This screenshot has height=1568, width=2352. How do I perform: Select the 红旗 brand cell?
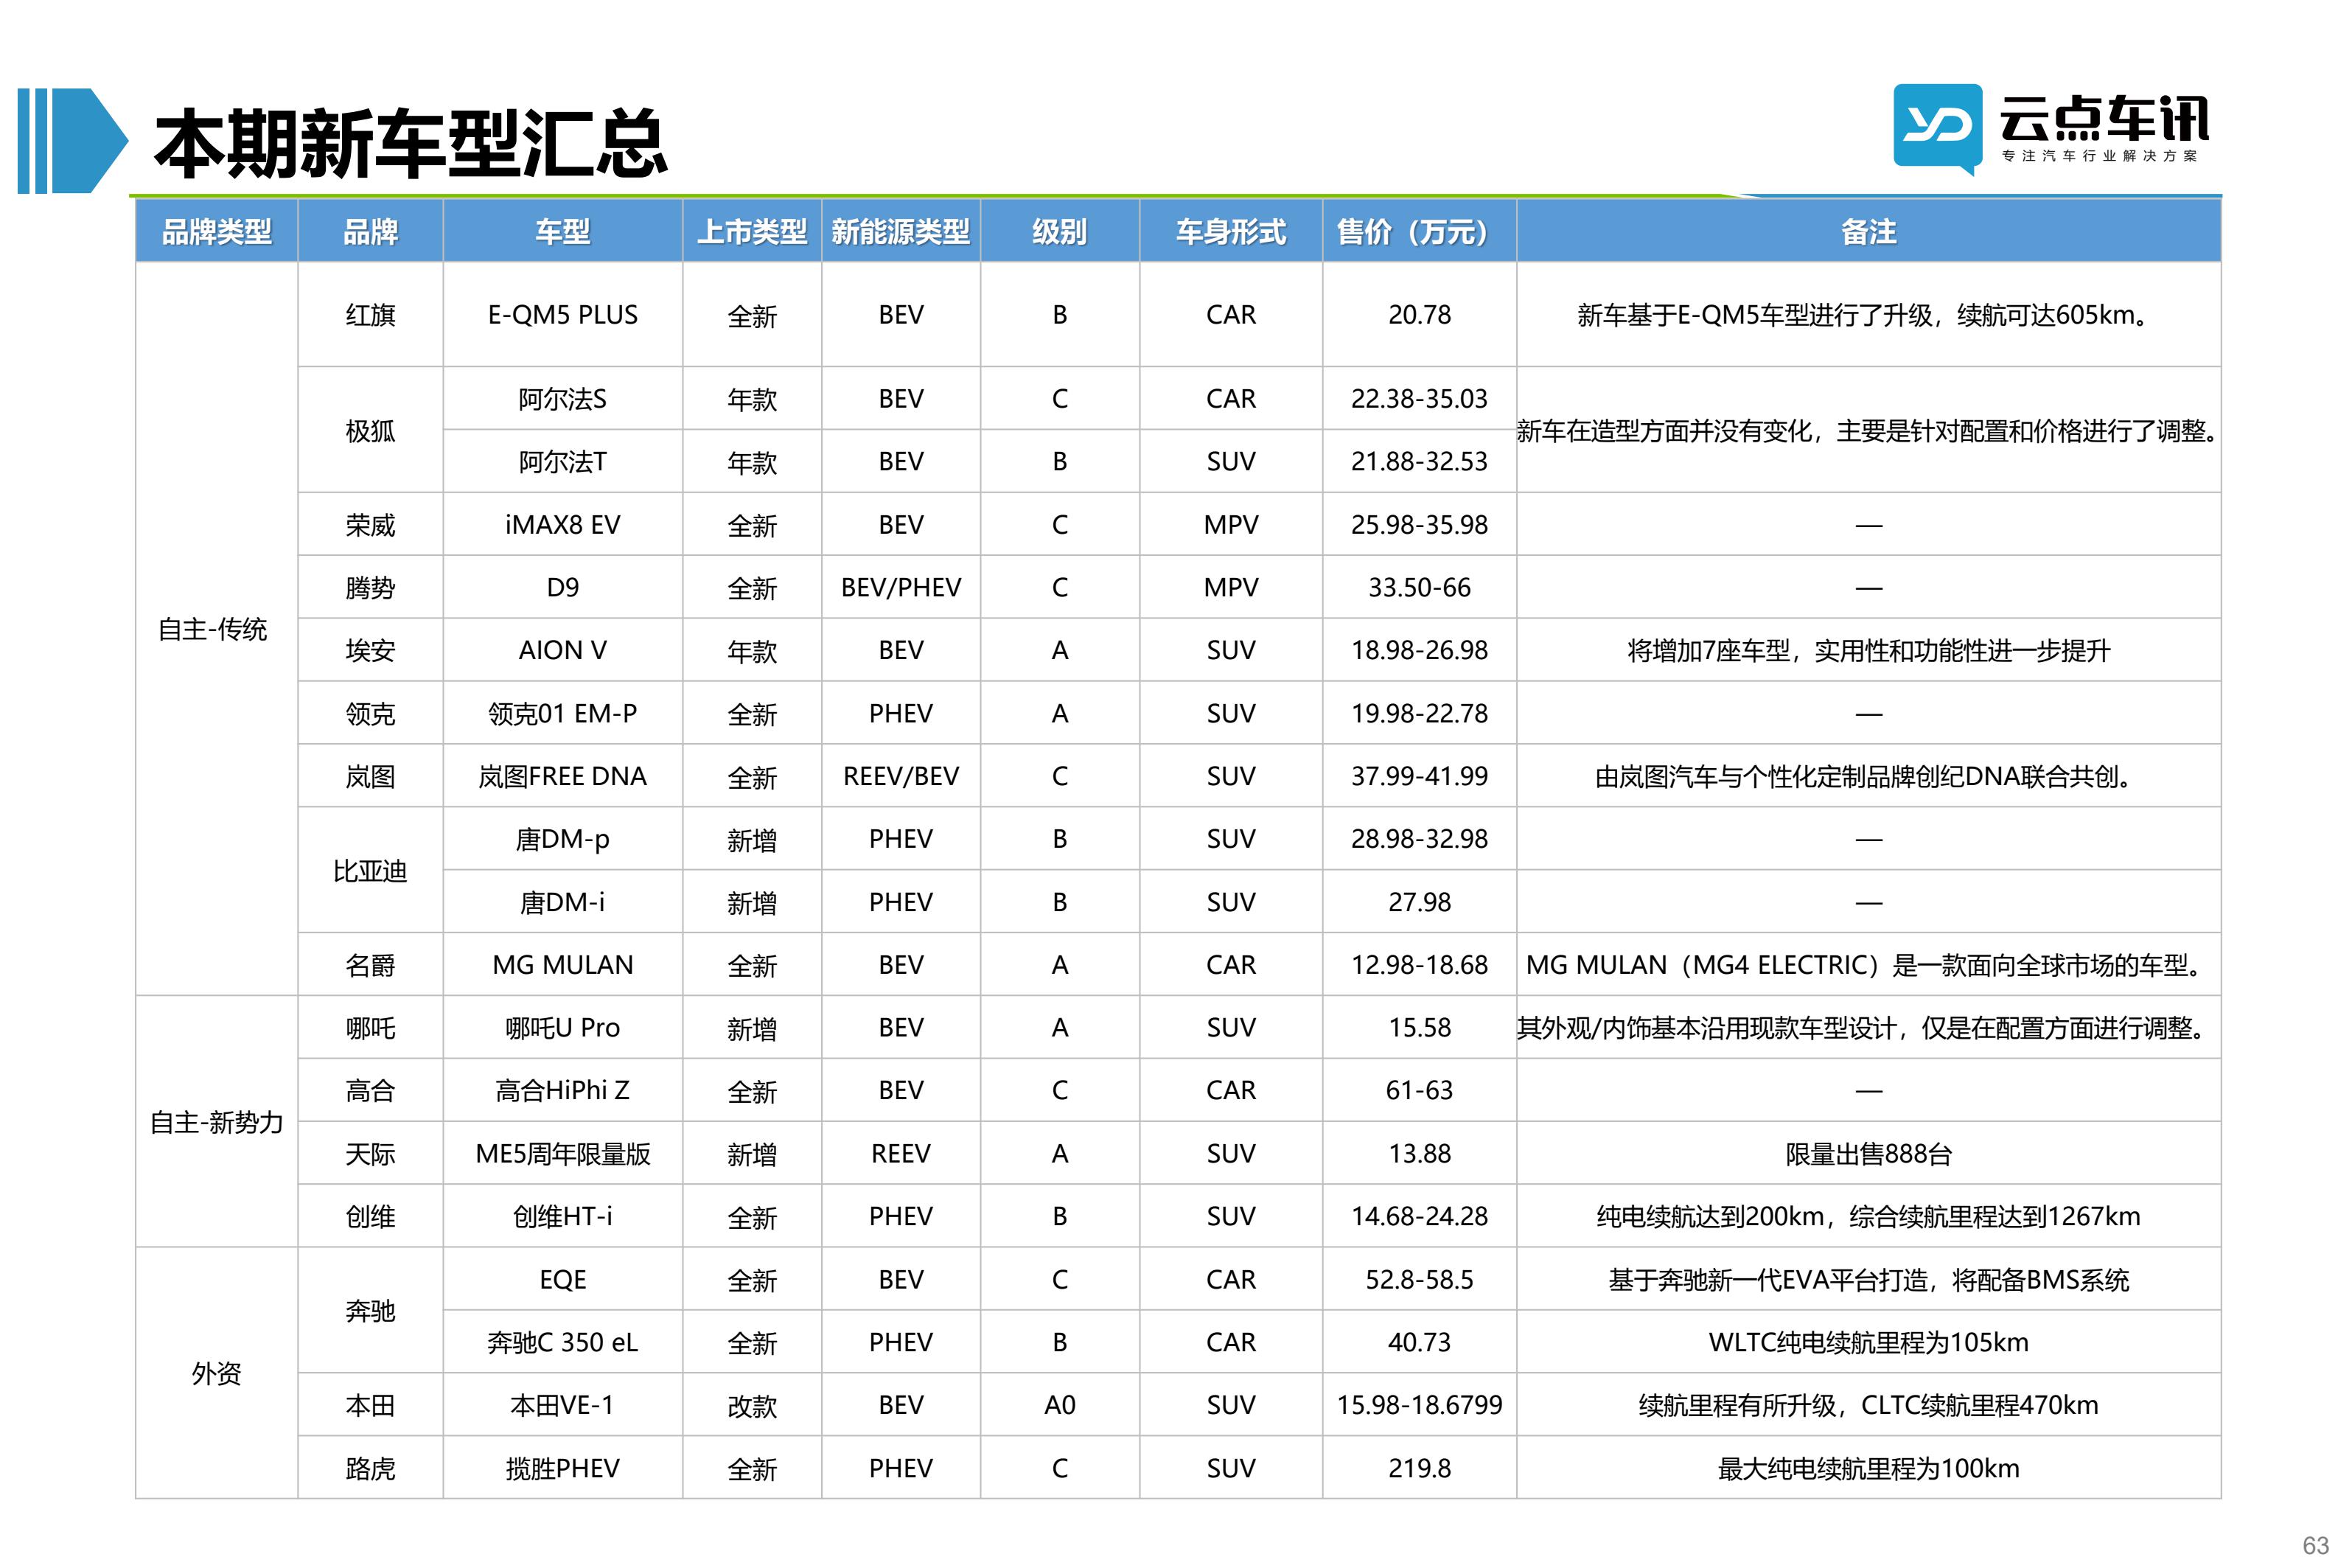[x=370, y=315]
